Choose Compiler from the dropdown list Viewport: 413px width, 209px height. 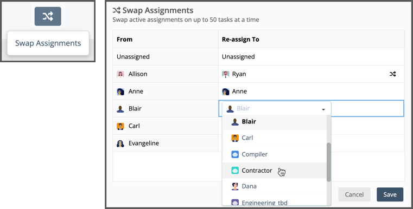click(x=275, y=154)
